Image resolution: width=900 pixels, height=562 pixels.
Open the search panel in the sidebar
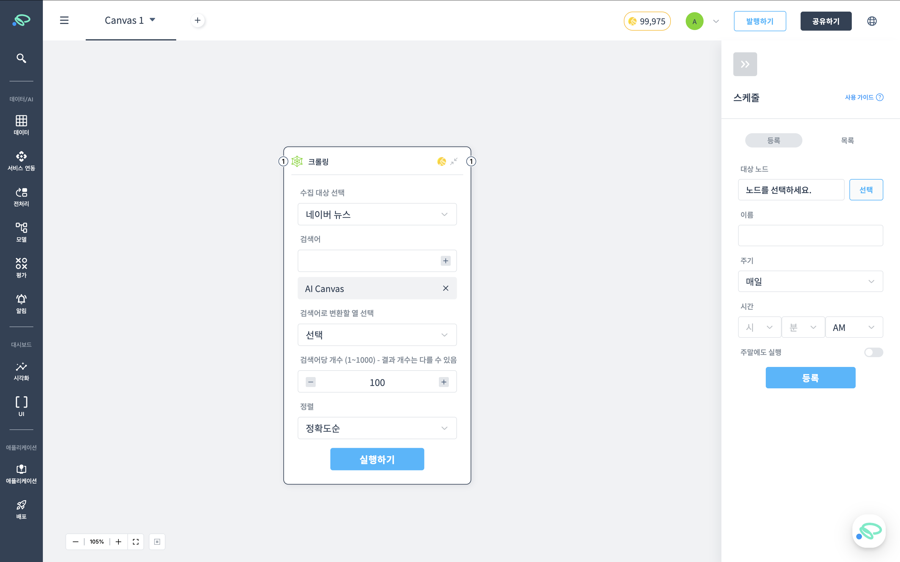coord(21,58)
